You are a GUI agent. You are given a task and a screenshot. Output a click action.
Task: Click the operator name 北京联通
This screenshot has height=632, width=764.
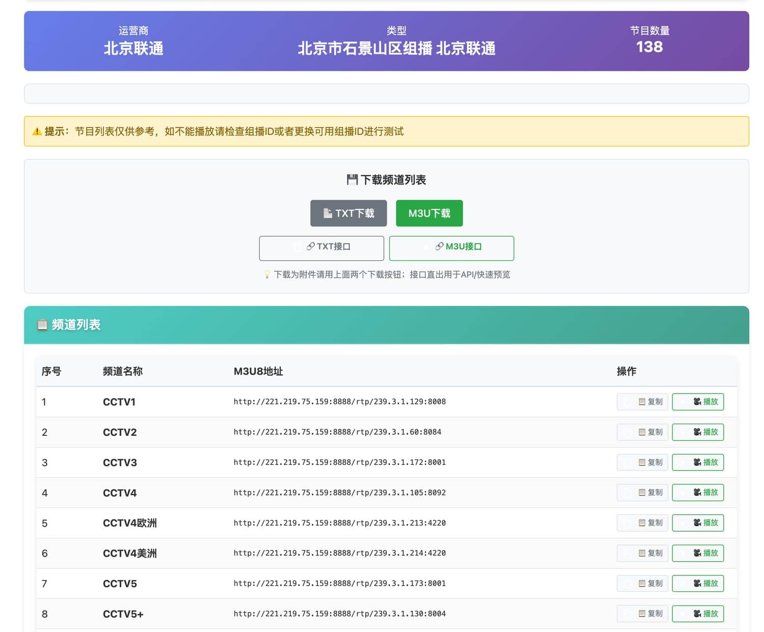pyautogui.click(x=133, y=48)
